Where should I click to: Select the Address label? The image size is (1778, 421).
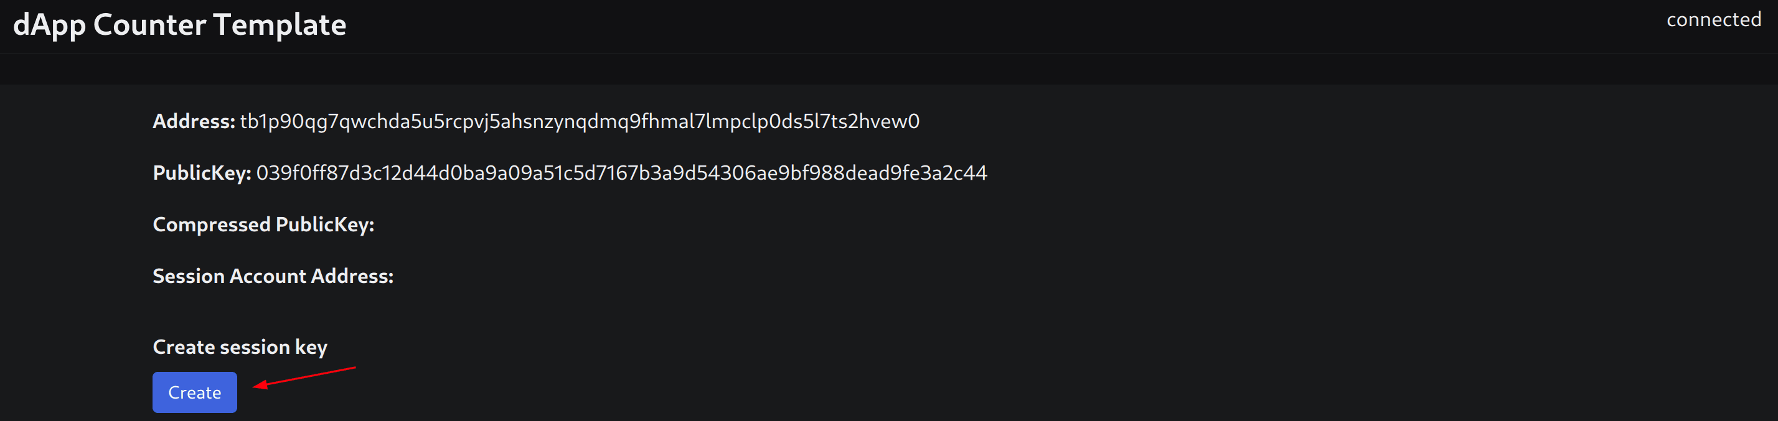coord(194,121)
